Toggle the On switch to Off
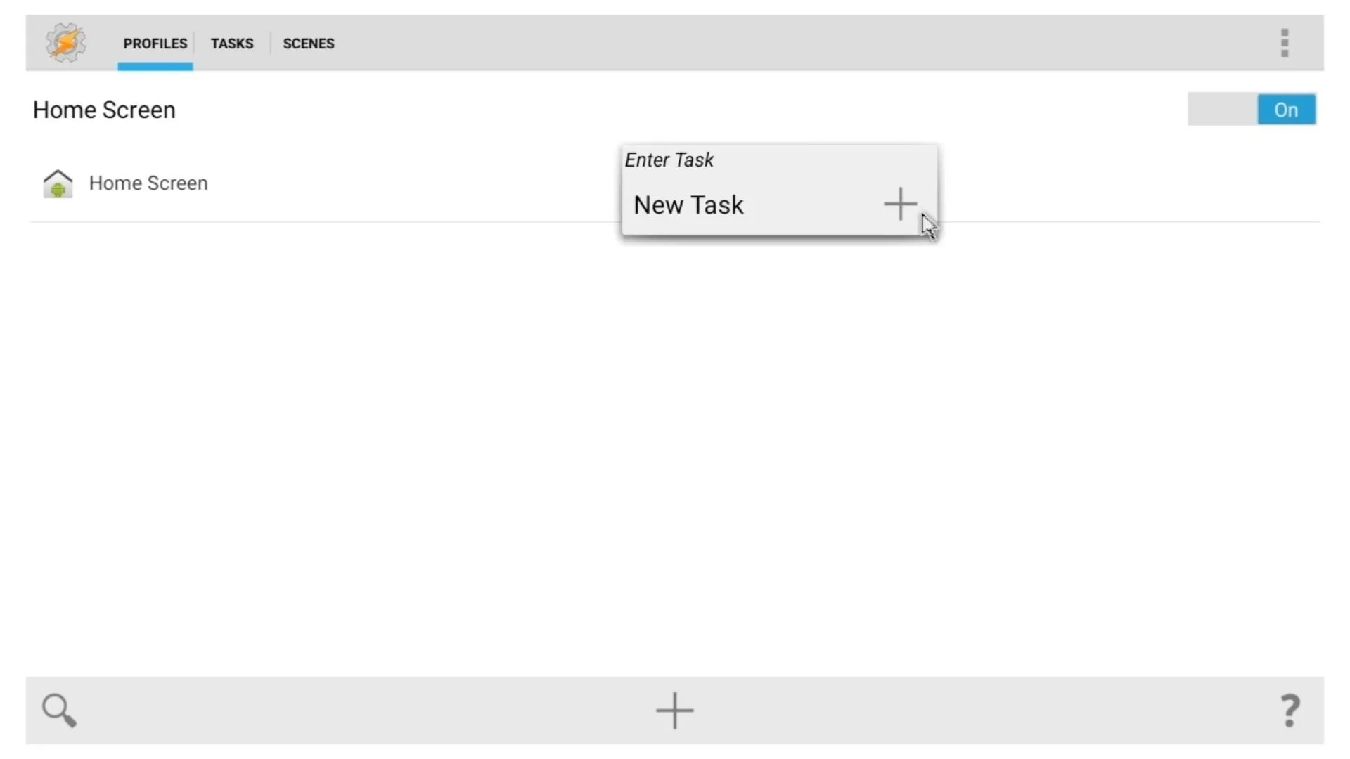This screenshot has height=759, width=1350. click(x=1287, y=110)
